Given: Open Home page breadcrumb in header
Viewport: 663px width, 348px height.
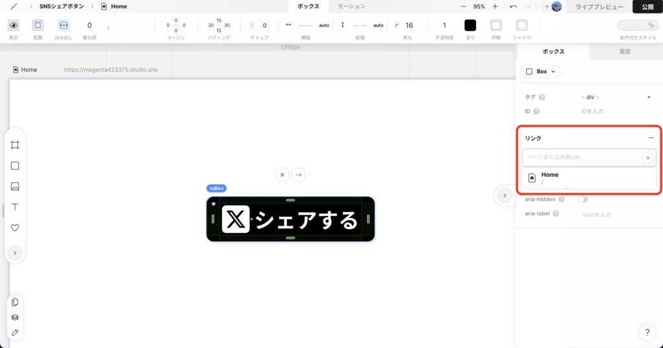Looking at the screenshot, I should point(114,6).
